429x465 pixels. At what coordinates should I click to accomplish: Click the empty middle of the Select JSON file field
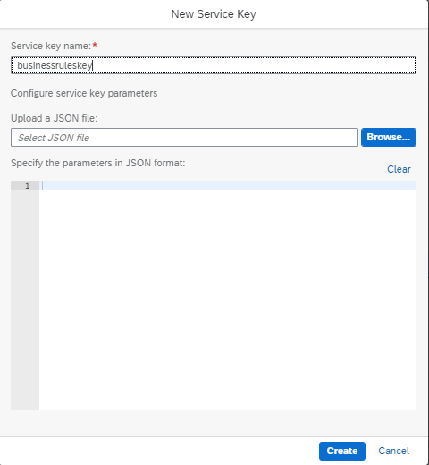click(x=223, y=138)
